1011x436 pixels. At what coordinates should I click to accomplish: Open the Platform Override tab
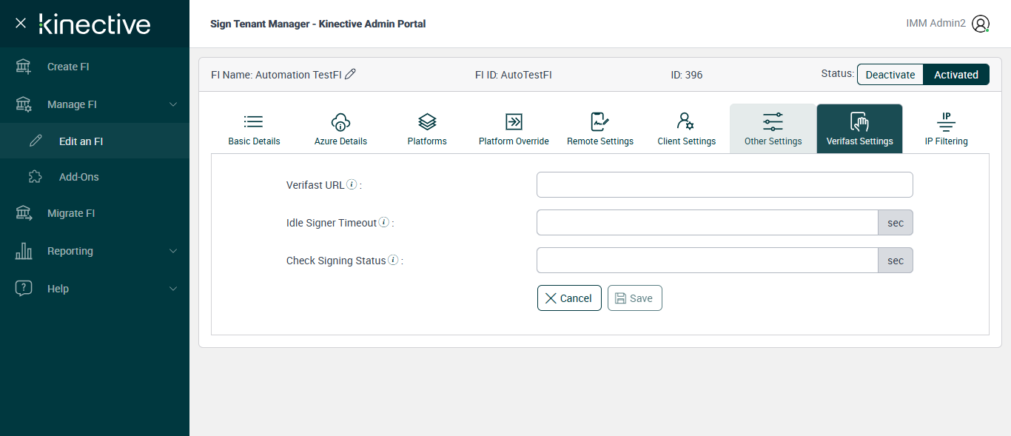click(514, 129)
